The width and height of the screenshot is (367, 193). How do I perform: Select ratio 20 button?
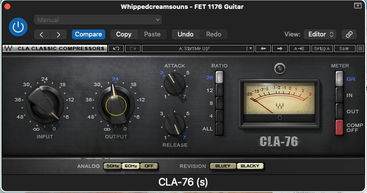(219, 77)
